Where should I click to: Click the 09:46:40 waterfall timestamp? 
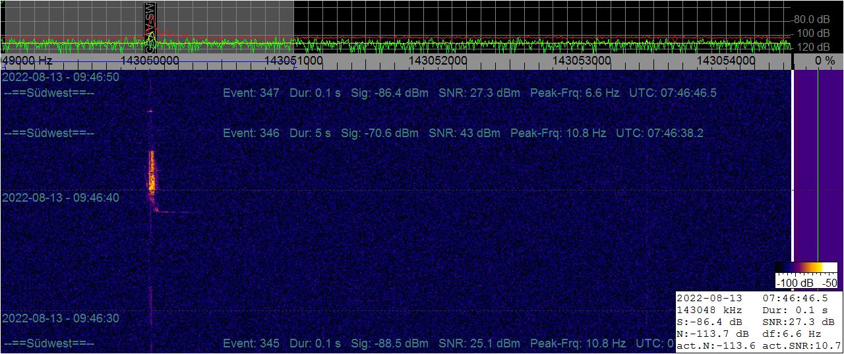tap(61, 198)
